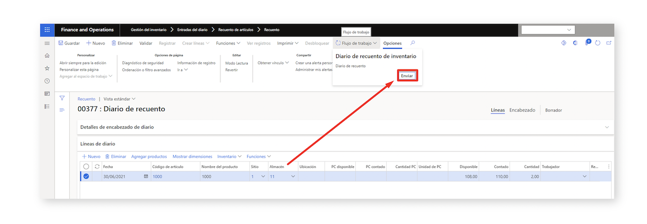Viewport: 647px width, 224px height.
Task: Expand Ir a dropdown
Action: coord(182,70)
